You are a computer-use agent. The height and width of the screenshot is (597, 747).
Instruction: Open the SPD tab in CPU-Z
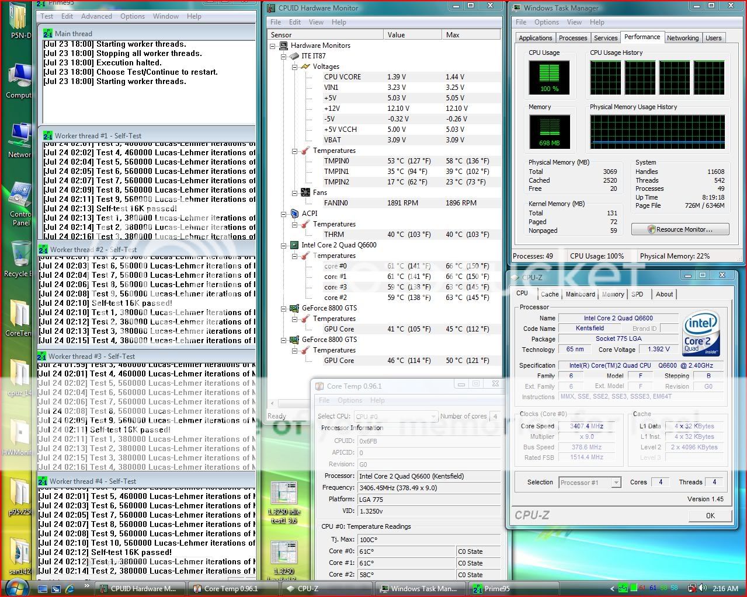(637, 294)
